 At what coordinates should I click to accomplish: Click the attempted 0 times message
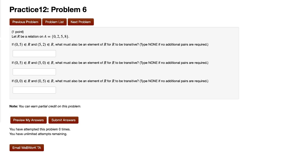pyautogui.click(x=40, y=129)
